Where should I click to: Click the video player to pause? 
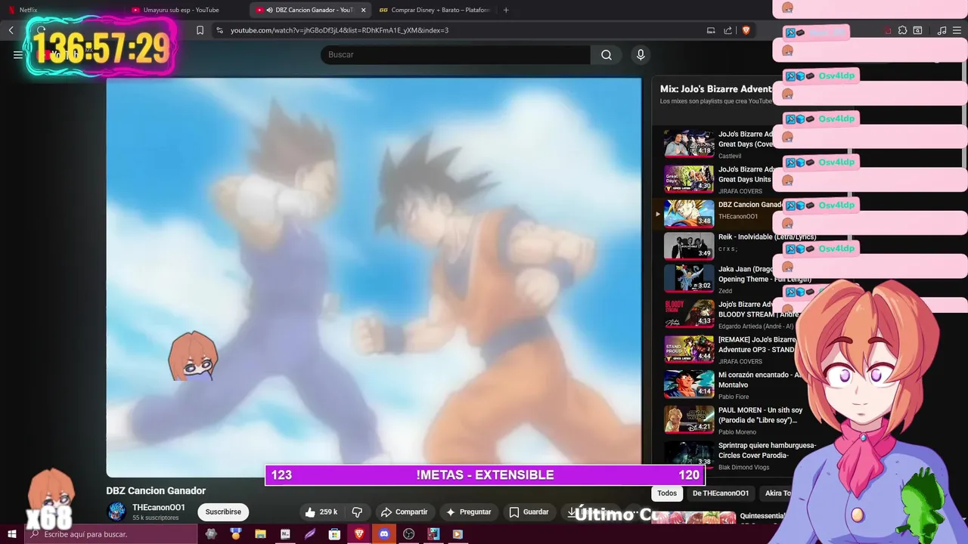[x=374, y=277]
